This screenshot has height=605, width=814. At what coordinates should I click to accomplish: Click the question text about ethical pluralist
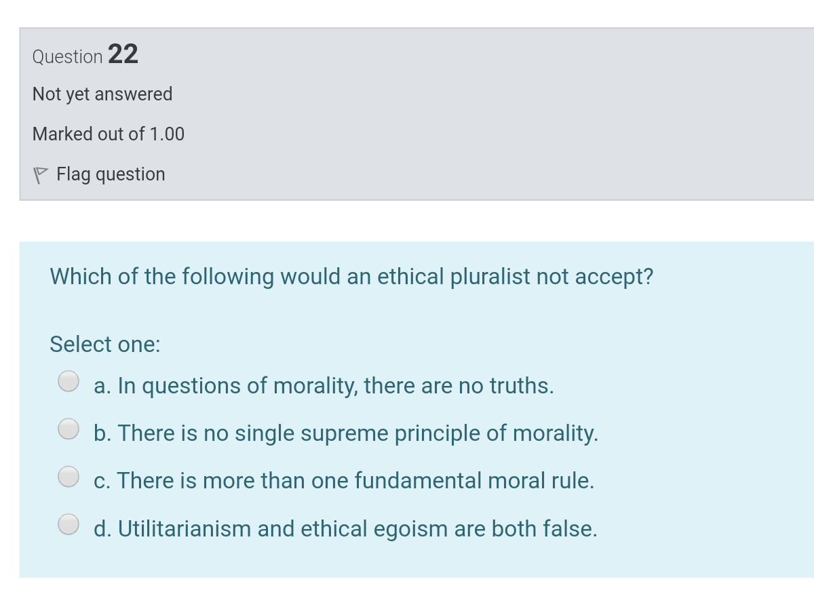click(351, 277)
